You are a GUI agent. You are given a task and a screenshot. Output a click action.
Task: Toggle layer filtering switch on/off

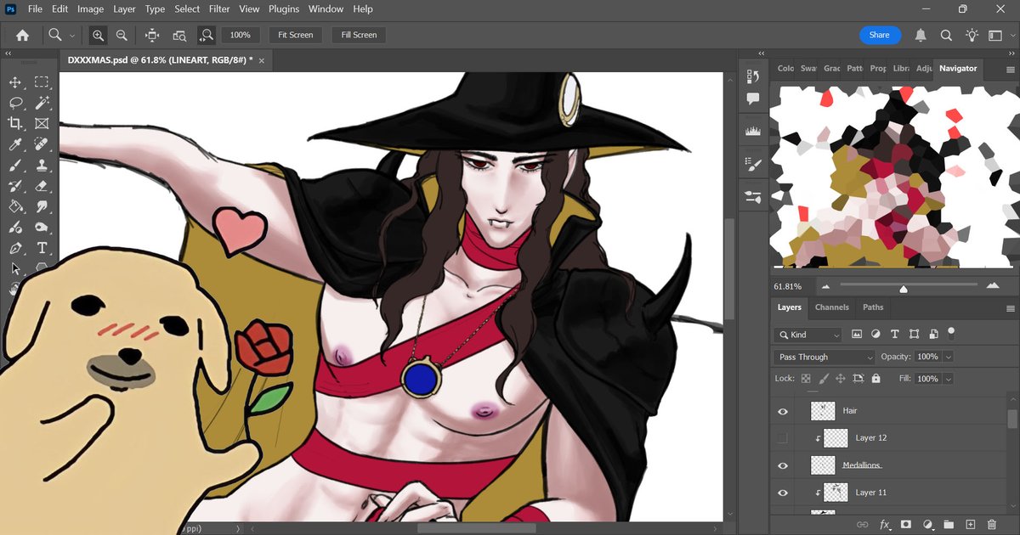point(951,333)
